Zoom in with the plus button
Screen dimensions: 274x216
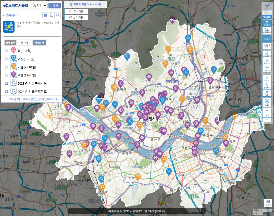pos(267,110)
